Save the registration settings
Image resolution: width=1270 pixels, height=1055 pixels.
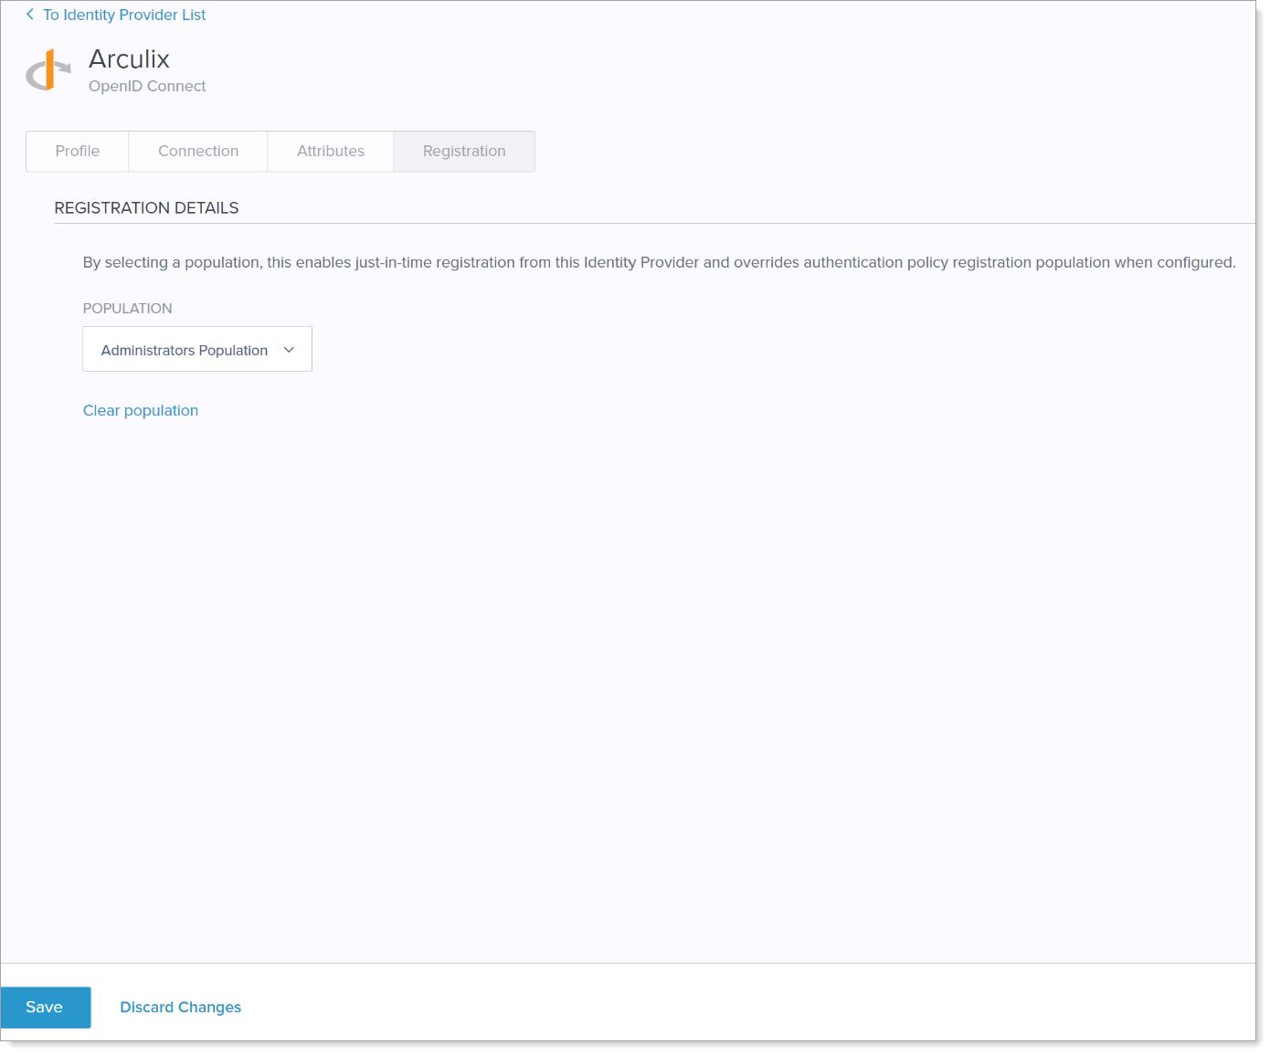pyautogui.click(x=45, y=1008)
